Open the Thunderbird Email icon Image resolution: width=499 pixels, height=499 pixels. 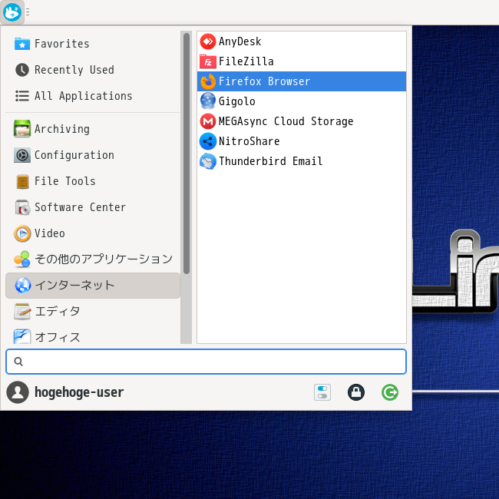pos(208,161)
